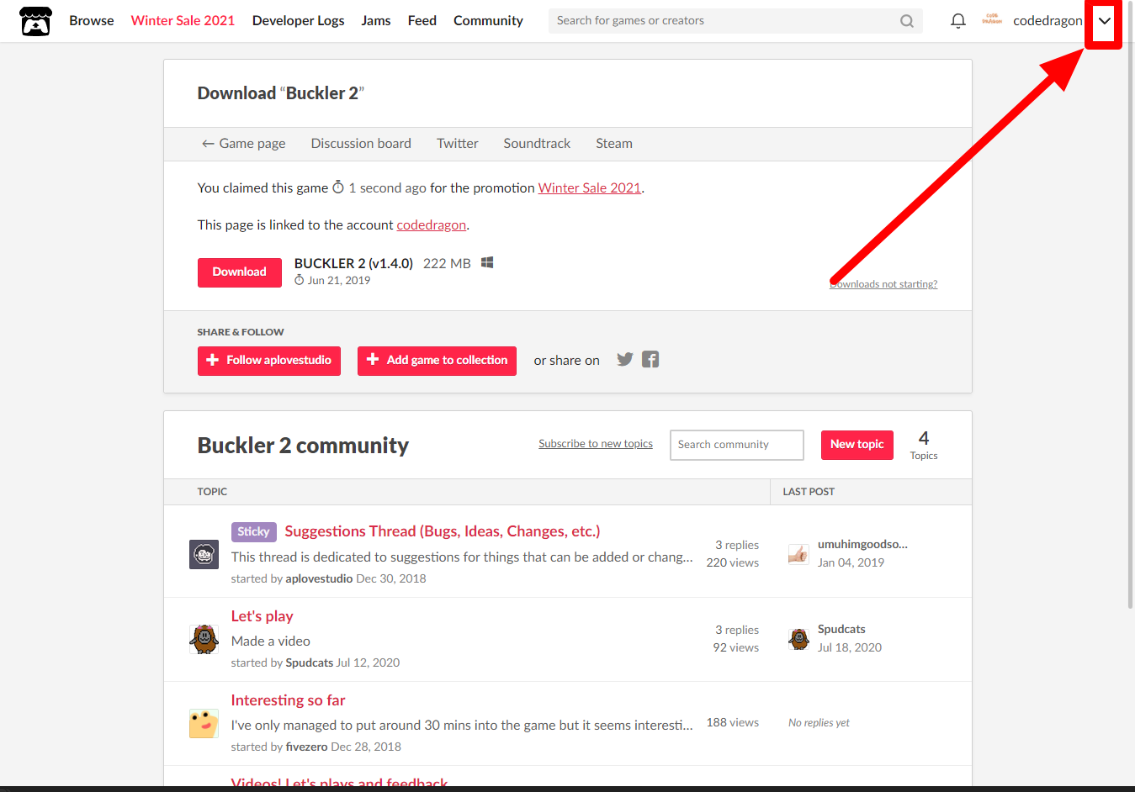1135x792 pixels.
Task: Open Suggestions Thread topic
Action: pyautogui.click(x=443, y=531)
